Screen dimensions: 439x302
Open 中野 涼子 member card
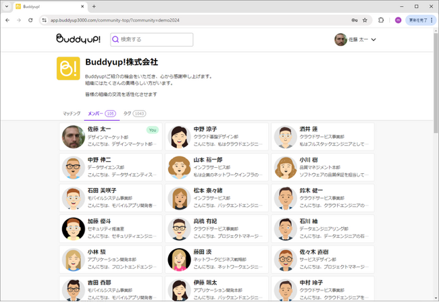point(217,137)
